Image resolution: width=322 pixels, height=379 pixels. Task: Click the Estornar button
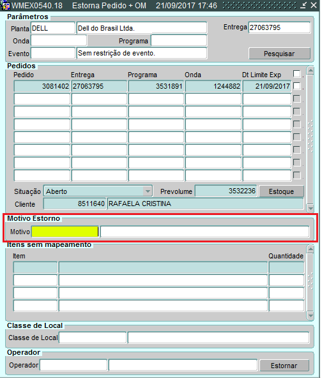(285, 366)
